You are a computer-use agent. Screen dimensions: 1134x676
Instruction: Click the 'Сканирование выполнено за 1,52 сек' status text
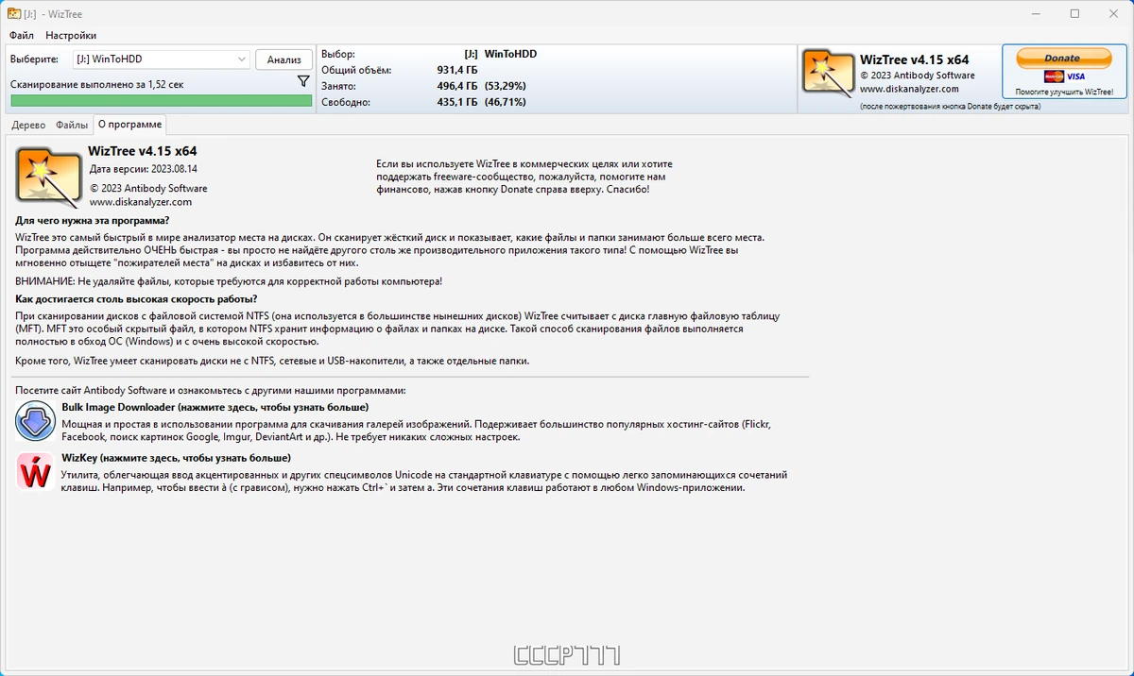click(97, 84)
